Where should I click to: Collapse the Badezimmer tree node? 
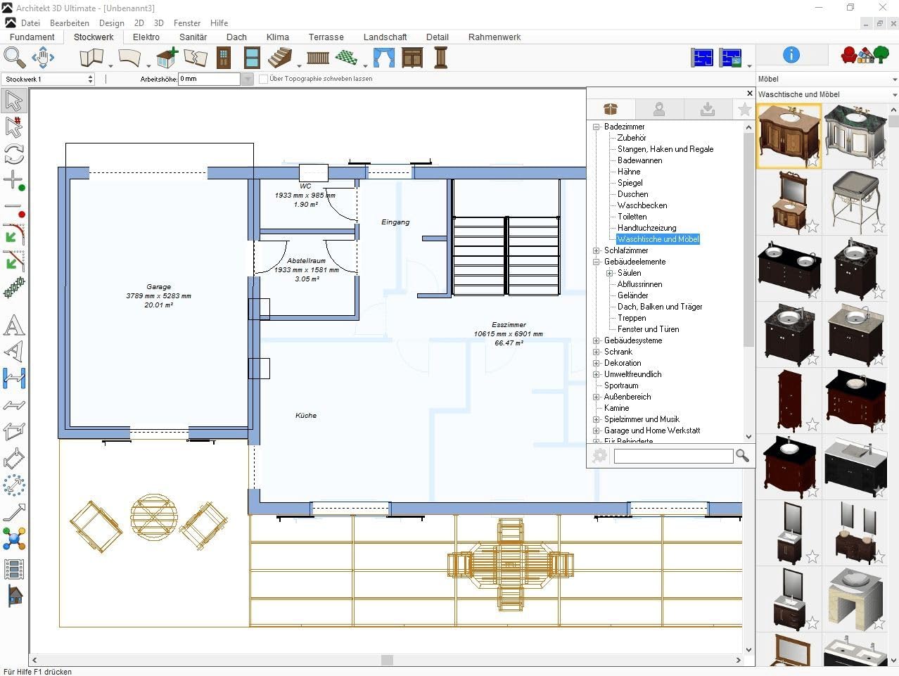pyautogui.click(x=597, y=127)
